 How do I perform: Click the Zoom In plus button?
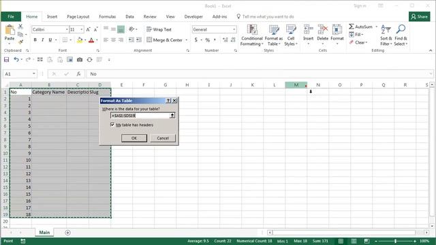[415, 241]
